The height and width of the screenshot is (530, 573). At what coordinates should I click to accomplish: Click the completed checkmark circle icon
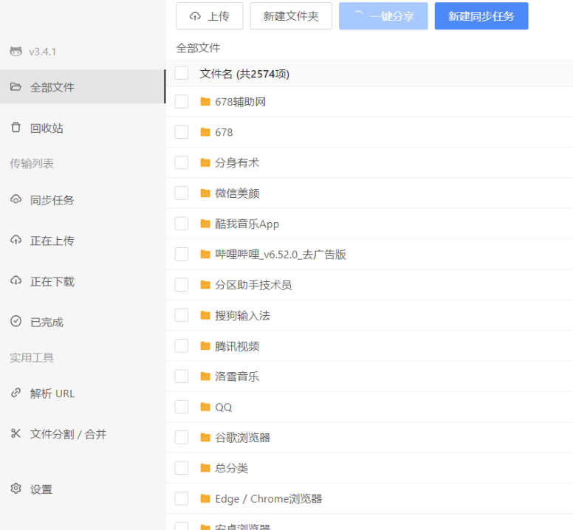[x=16, y=322]
